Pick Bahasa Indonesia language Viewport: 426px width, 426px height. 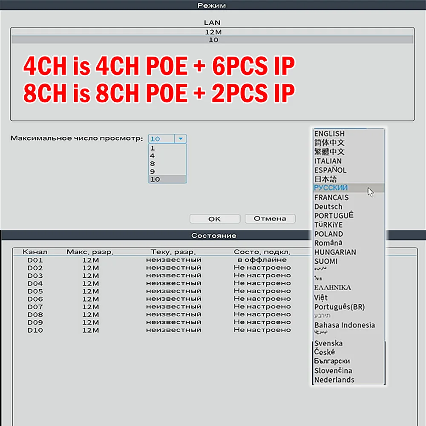(x=345, y=325)
